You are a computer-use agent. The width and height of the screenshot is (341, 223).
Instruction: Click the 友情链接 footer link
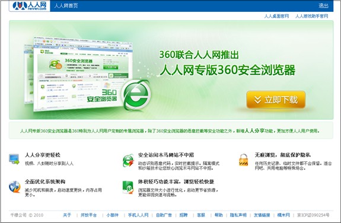pos(262,215)
